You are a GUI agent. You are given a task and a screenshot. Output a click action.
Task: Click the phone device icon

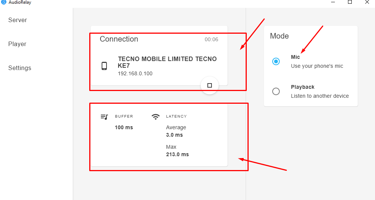pyautogui.click(x=104, y=66)
